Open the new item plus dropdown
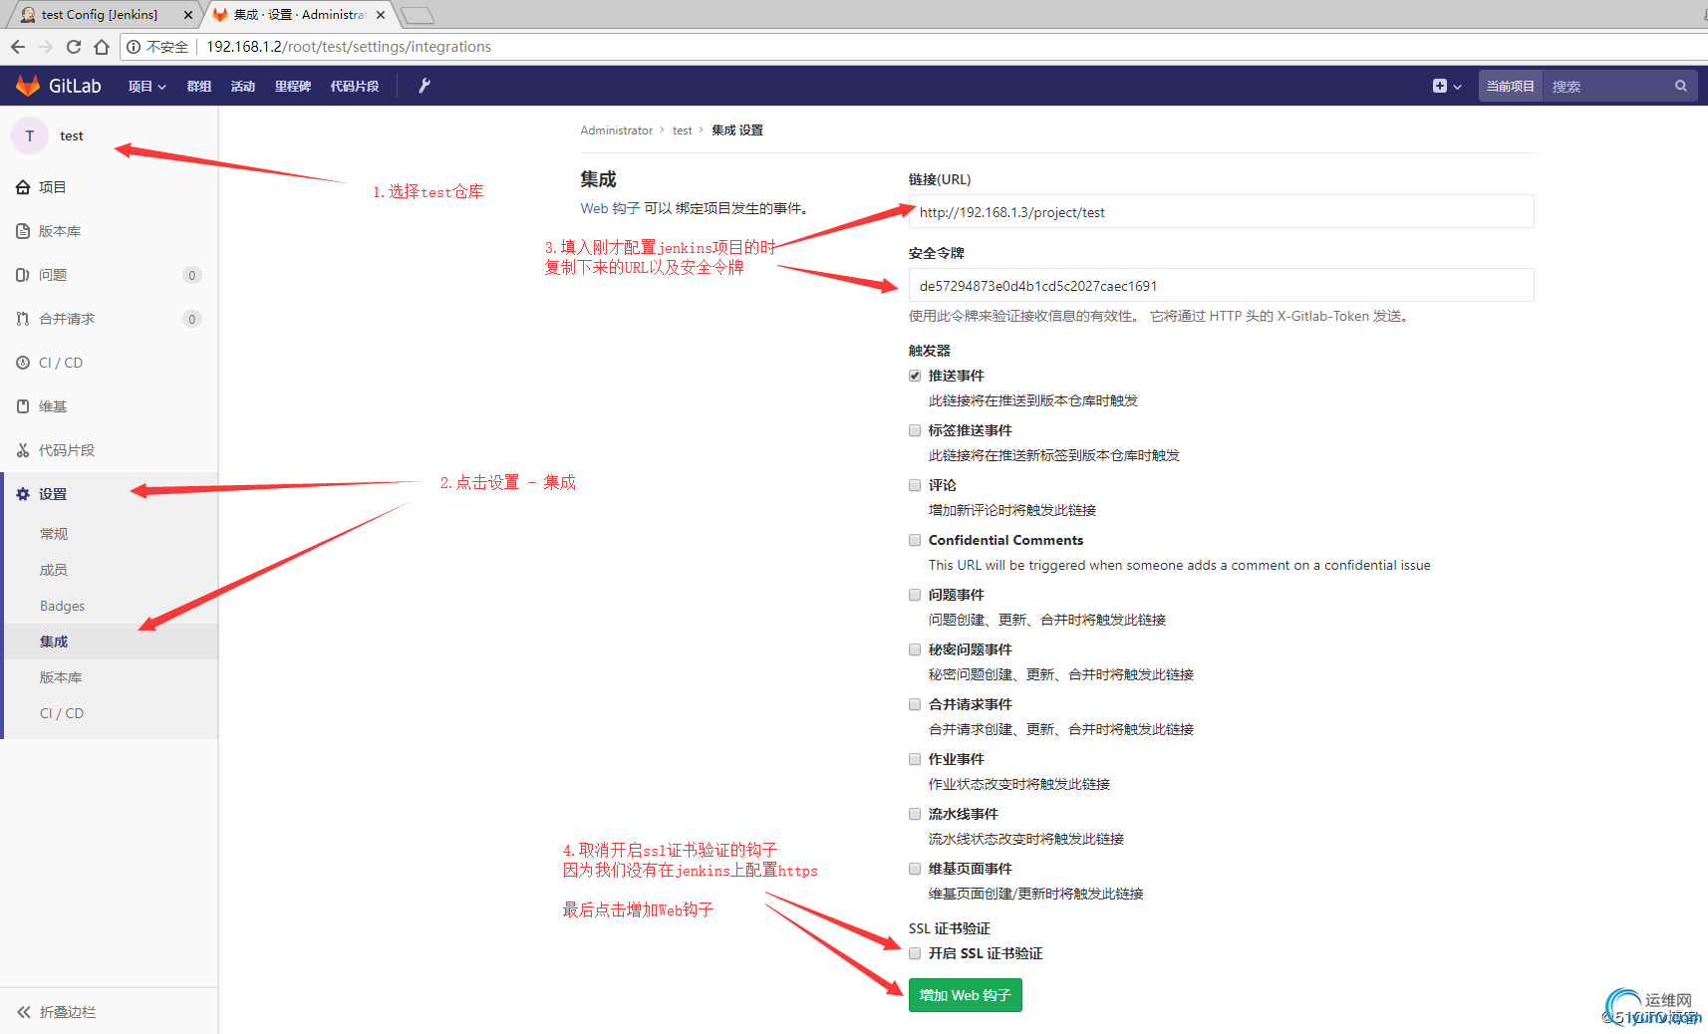This screenshot has height=1034, width=1708. [1447, 86]
